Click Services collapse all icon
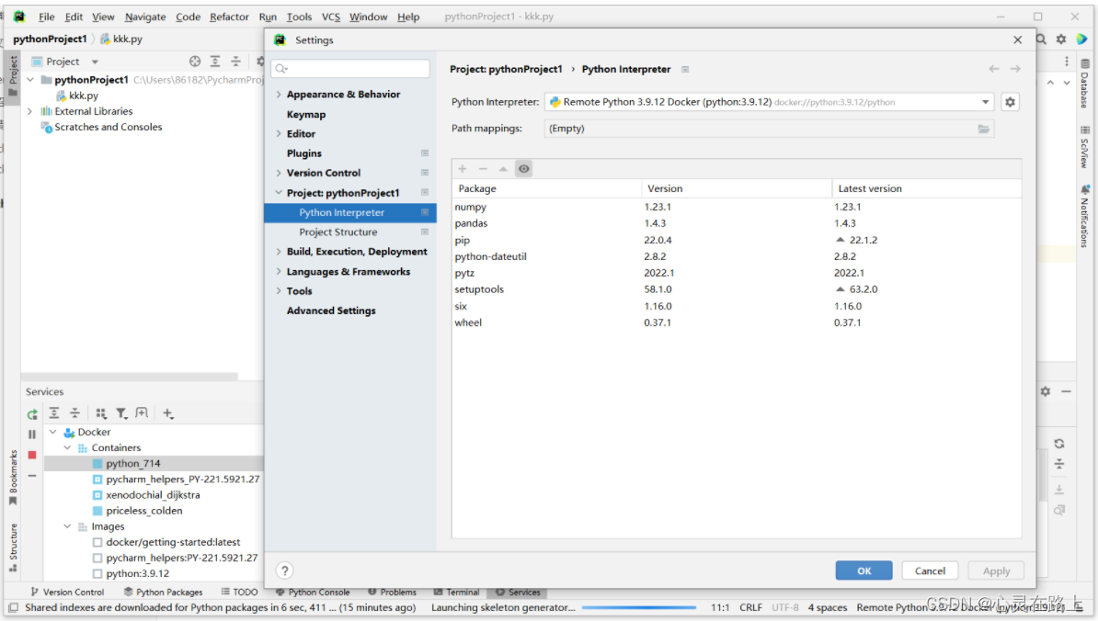The image size is (1098, 621). coord(74,413)
